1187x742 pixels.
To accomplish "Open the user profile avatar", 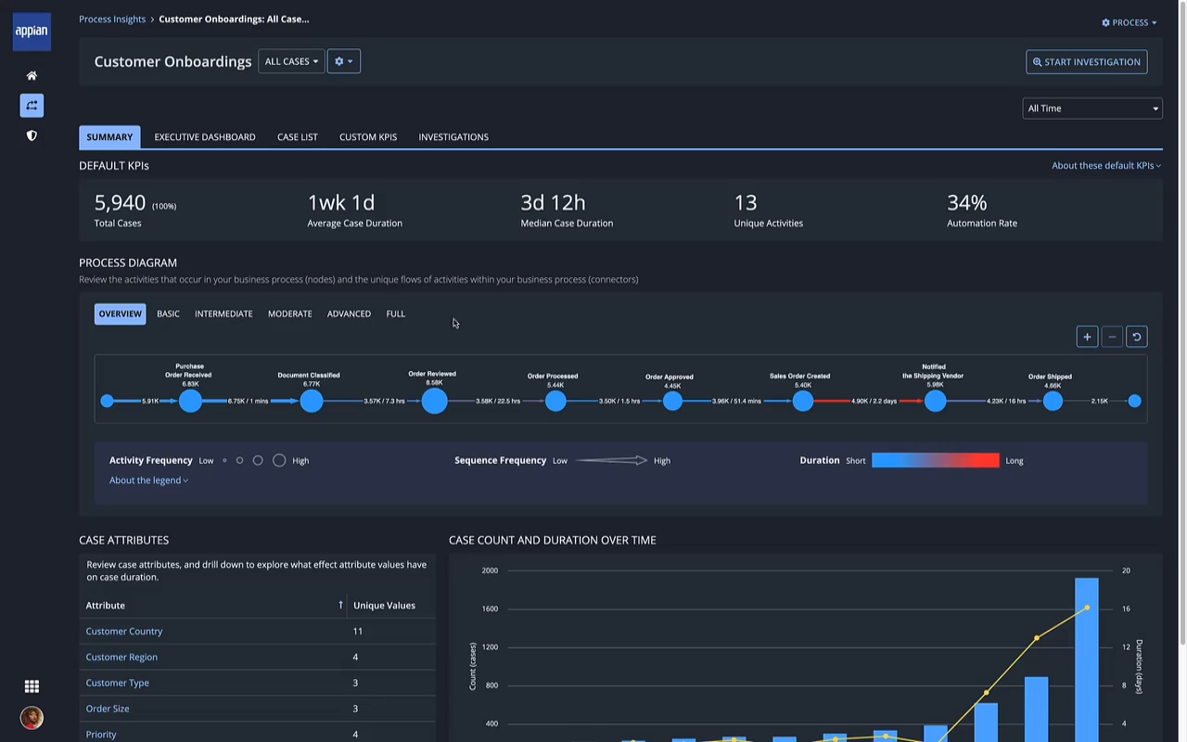I will tap(32, 718).
